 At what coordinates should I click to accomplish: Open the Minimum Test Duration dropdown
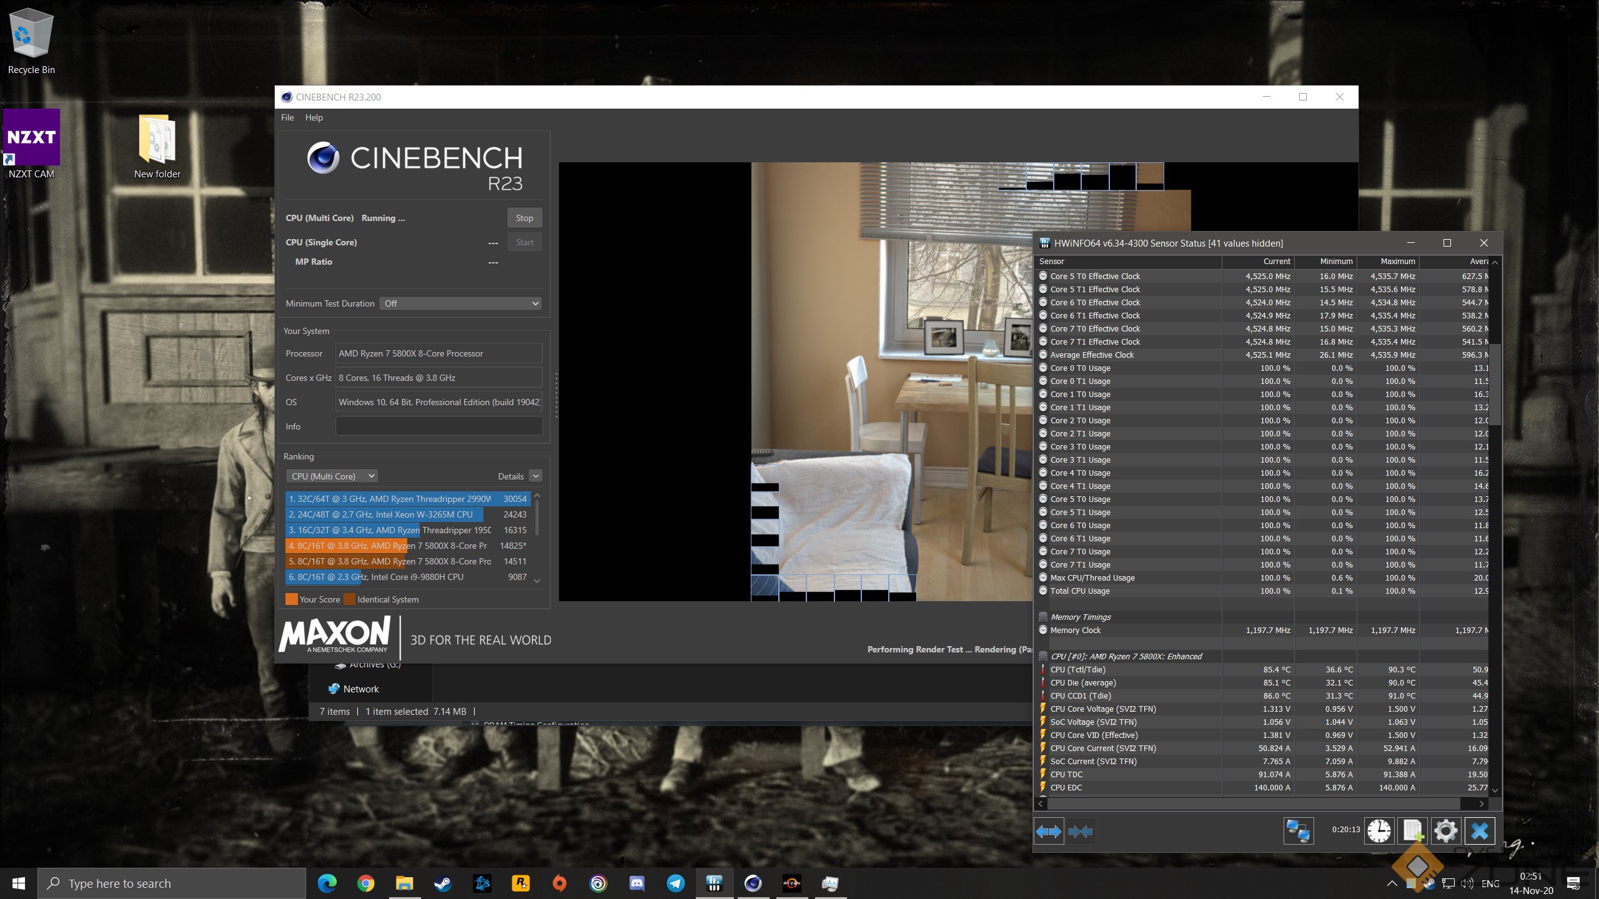tap(460, 303)
